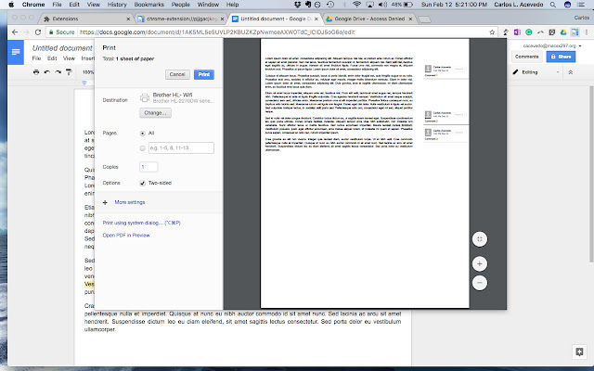Click the redo arrow in Docs toolbar
Viewport: 594px width, 371px height.
click(x=58, y=72)
